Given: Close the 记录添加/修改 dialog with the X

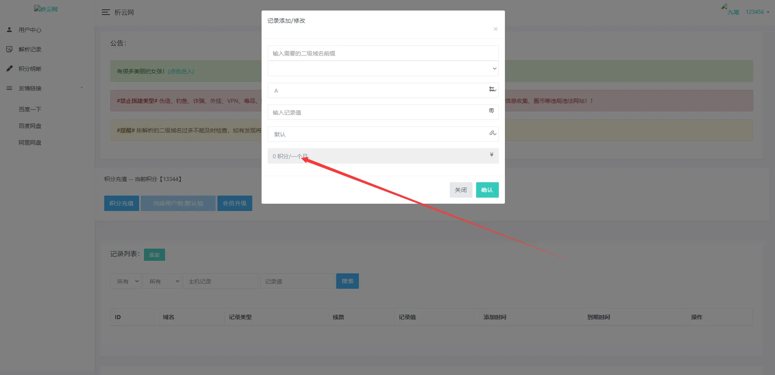Looking at the screenshot, I should pos(496,29).
